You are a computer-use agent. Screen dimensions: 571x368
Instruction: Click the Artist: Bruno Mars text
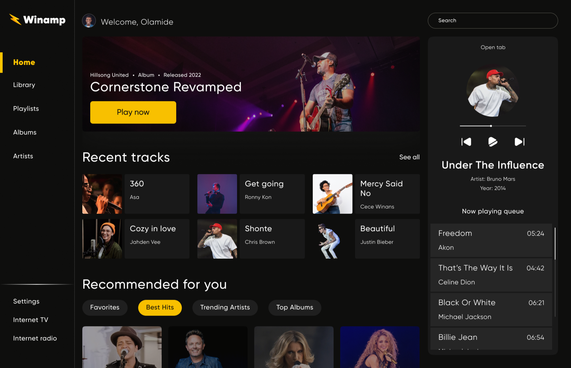(x=493, y=179)
